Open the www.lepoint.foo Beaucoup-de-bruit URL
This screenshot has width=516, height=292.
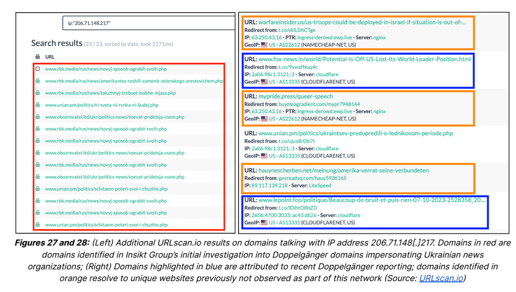click(372, 200)
